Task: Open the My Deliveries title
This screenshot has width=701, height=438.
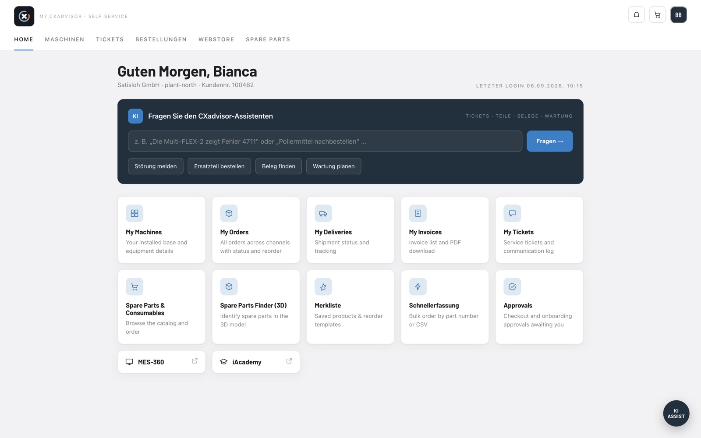Action: pyautogui.click(x=333, y=232)
